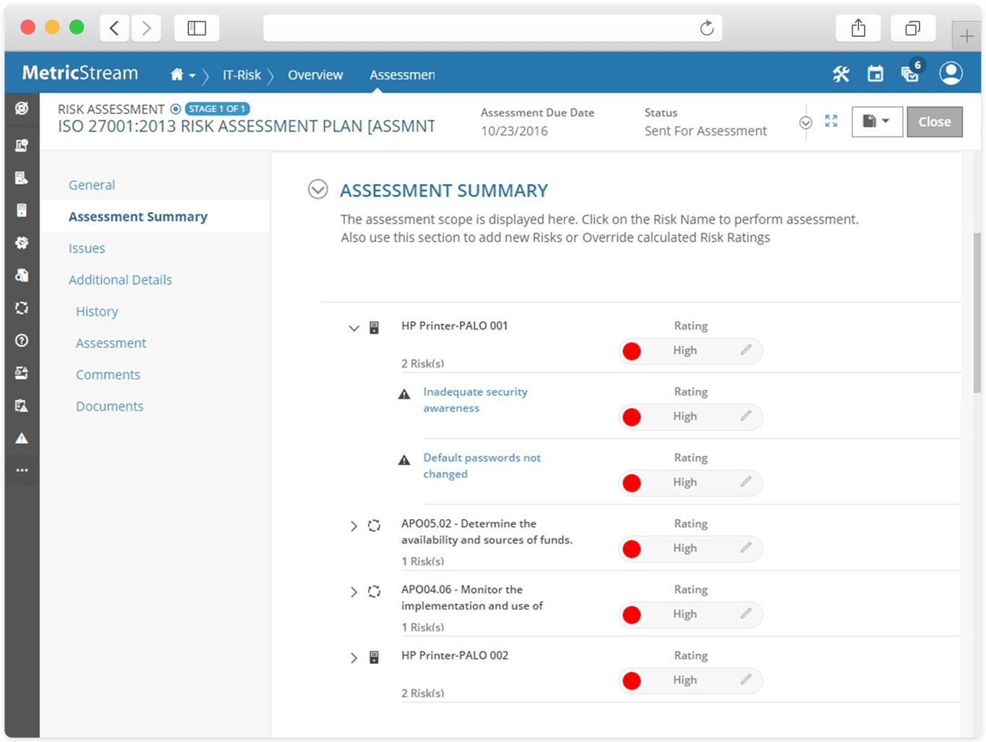The height and width of the screenshot is (742, 986).
Task: Edit rating pencil for Inadequate security awareness
Action: pos(746,415)
